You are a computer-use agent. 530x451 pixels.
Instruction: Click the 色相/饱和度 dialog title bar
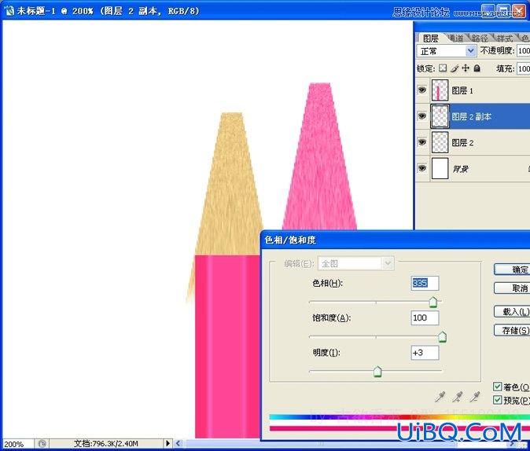[396, 240]
